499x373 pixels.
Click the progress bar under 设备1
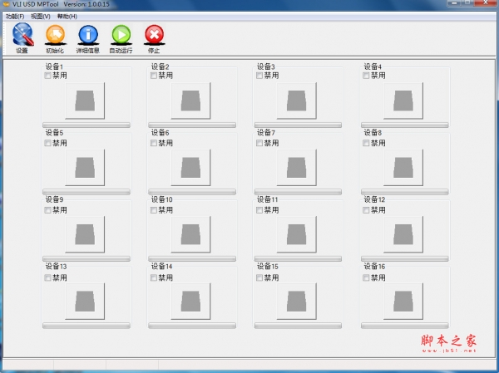click(86, 125)
